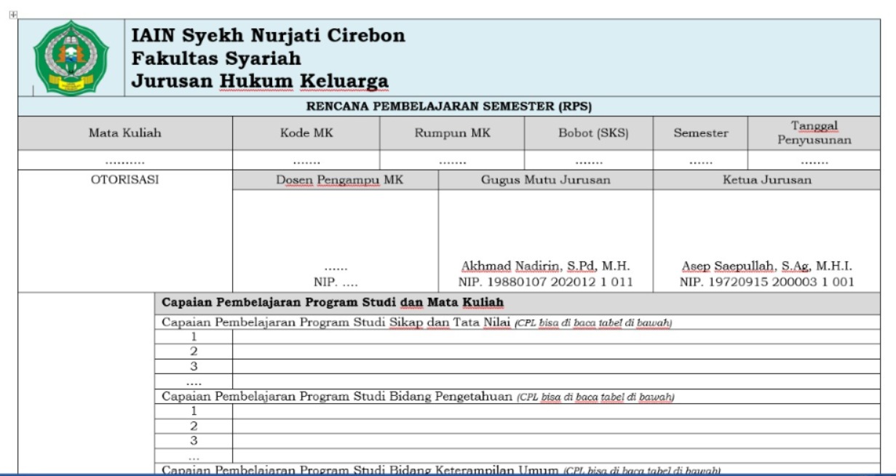This screenshot has width=896, height=476.
Task: Click 'NIP. 19720915 200003 1 001'
Action: click(766, 282)
